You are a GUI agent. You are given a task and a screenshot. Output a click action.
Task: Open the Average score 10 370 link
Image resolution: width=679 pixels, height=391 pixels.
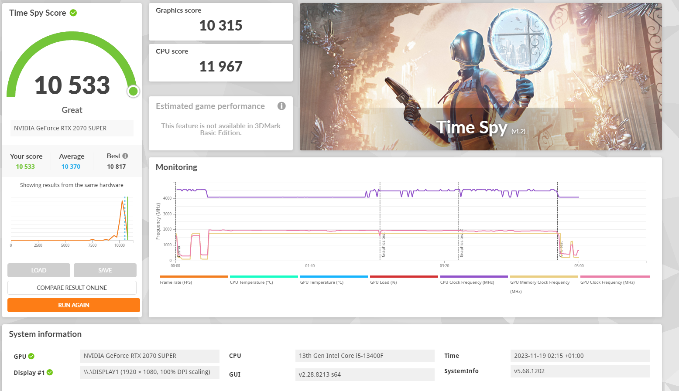(71, 166)
